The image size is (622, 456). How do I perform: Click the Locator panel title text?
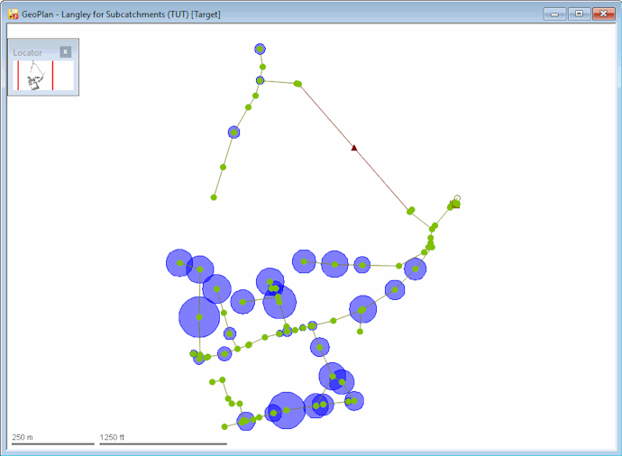click(27, 53)
